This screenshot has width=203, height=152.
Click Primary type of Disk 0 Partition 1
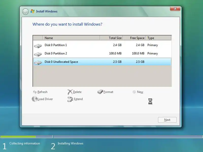click(153, 45)
